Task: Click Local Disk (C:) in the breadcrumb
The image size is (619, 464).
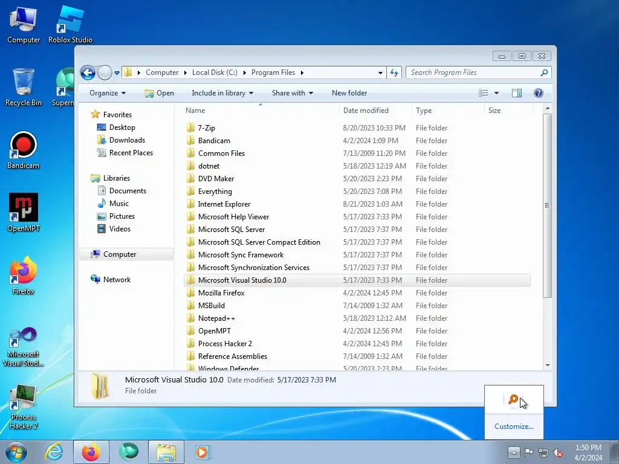Action: (215, 72)
